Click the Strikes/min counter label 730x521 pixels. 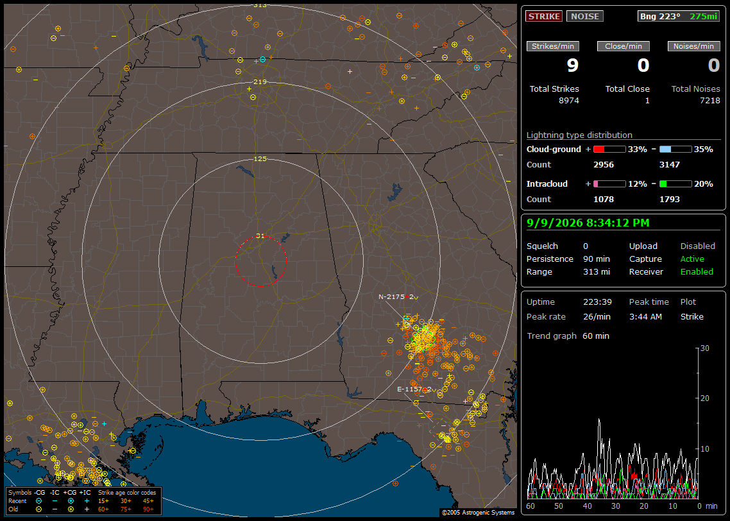pos(552,46)
